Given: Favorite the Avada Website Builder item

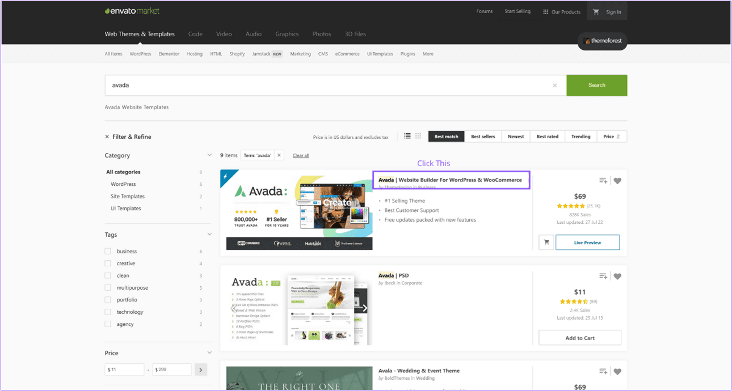Looking at the screenshot, I should pyautogui.click(x=617, y=181).
